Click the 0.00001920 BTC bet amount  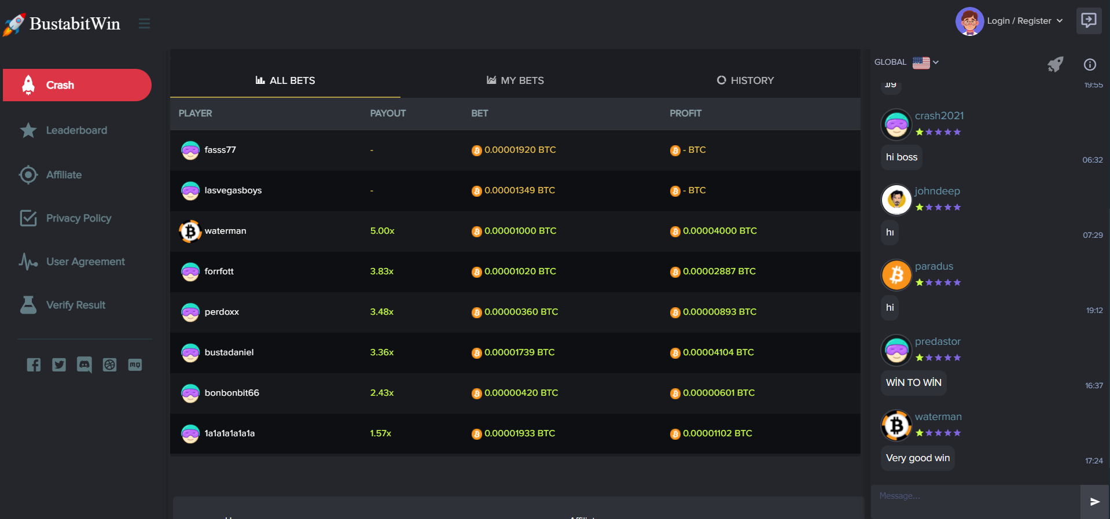520,150
